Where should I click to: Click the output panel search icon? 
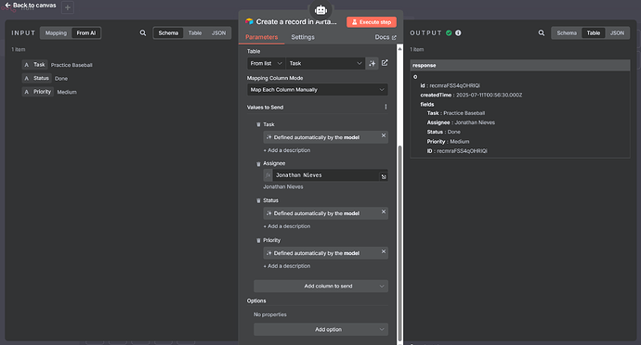pyautogui.click(x=542, y=32)
